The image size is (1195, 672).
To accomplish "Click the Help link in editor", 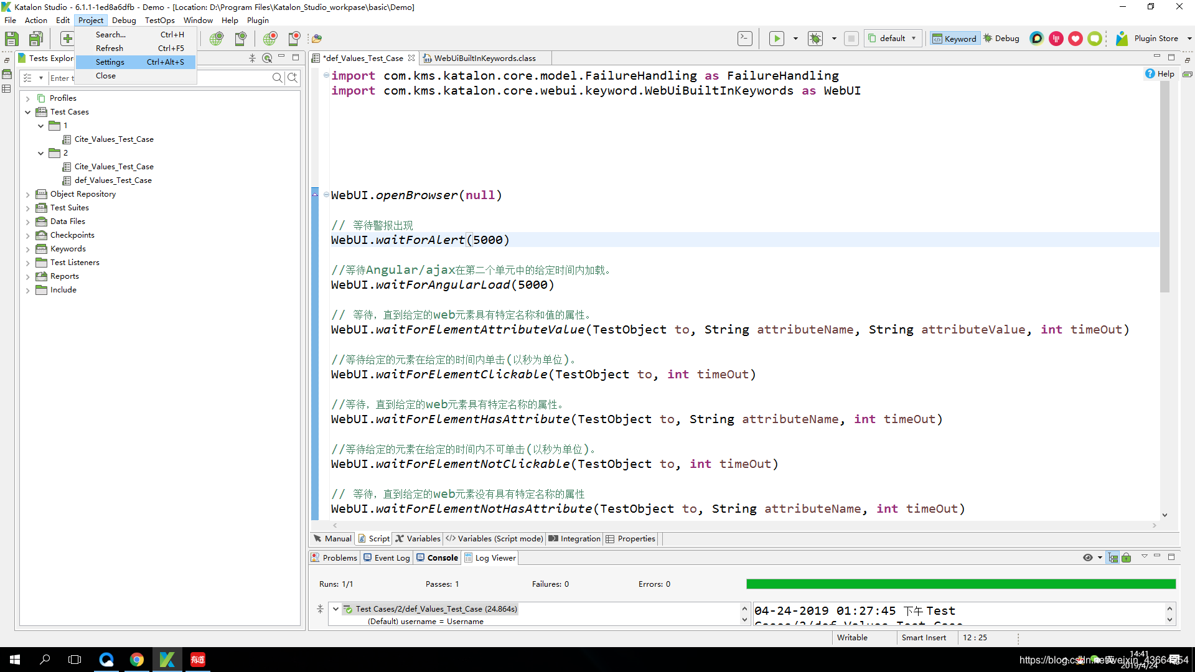I will (x=1160, y=74).
